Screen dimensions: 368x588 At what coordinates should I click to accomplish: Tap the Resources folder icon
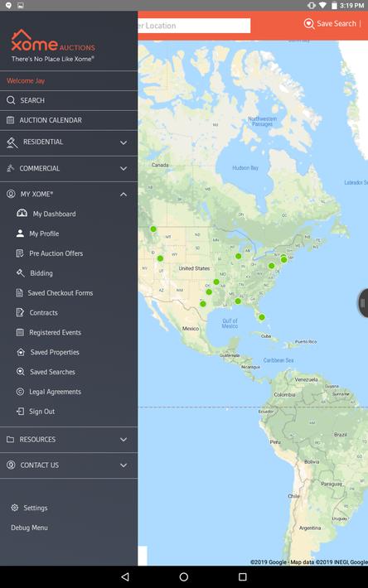pos(11,439)
